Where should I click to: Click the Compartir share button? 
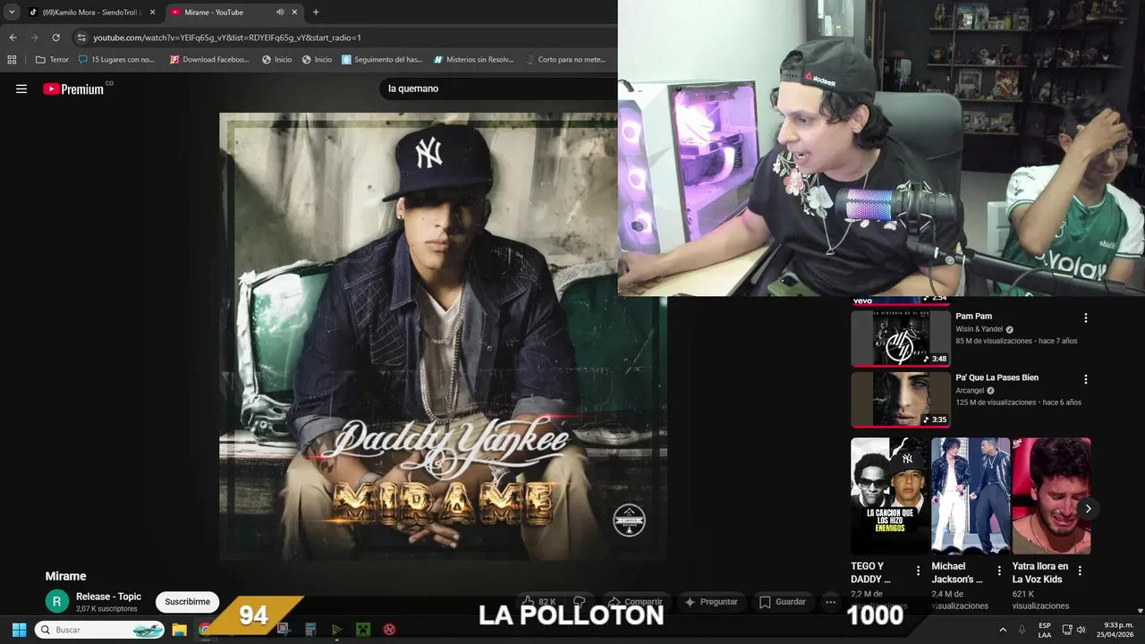coord(635,602)
